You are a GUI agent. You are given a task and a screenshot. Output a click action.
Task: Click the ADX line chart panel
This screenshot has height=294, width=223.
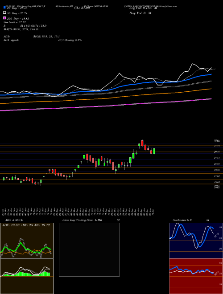(x=27, y=241)
